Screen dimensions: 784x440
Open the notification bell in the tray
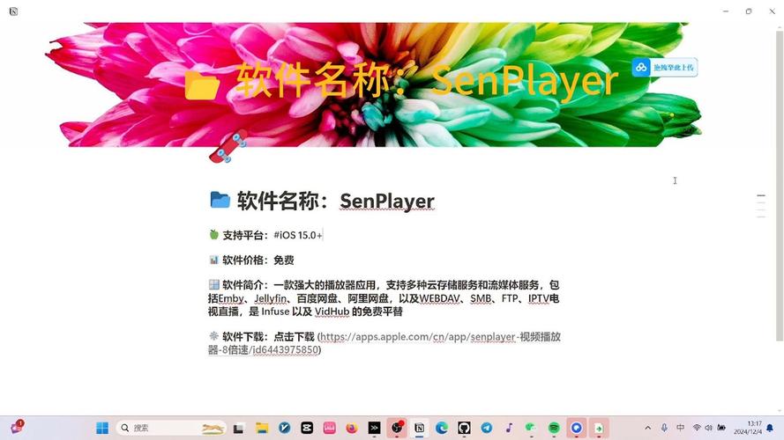[x=770, y=428]
